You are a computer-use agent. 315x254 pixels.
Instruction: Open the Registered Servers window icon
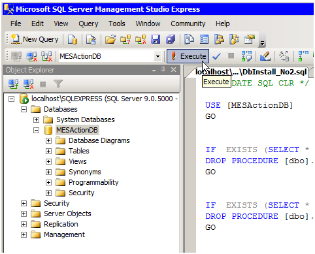[x=190, y=39]
